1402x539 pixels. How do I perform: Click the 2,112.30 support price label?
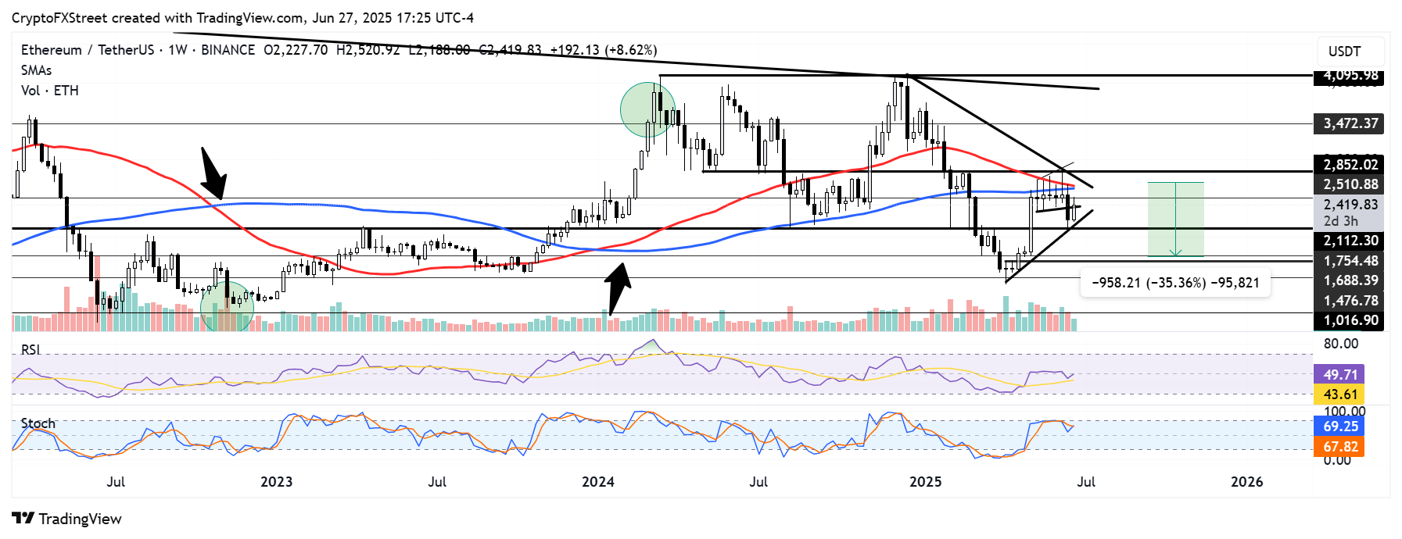[x=1350, y=241]
